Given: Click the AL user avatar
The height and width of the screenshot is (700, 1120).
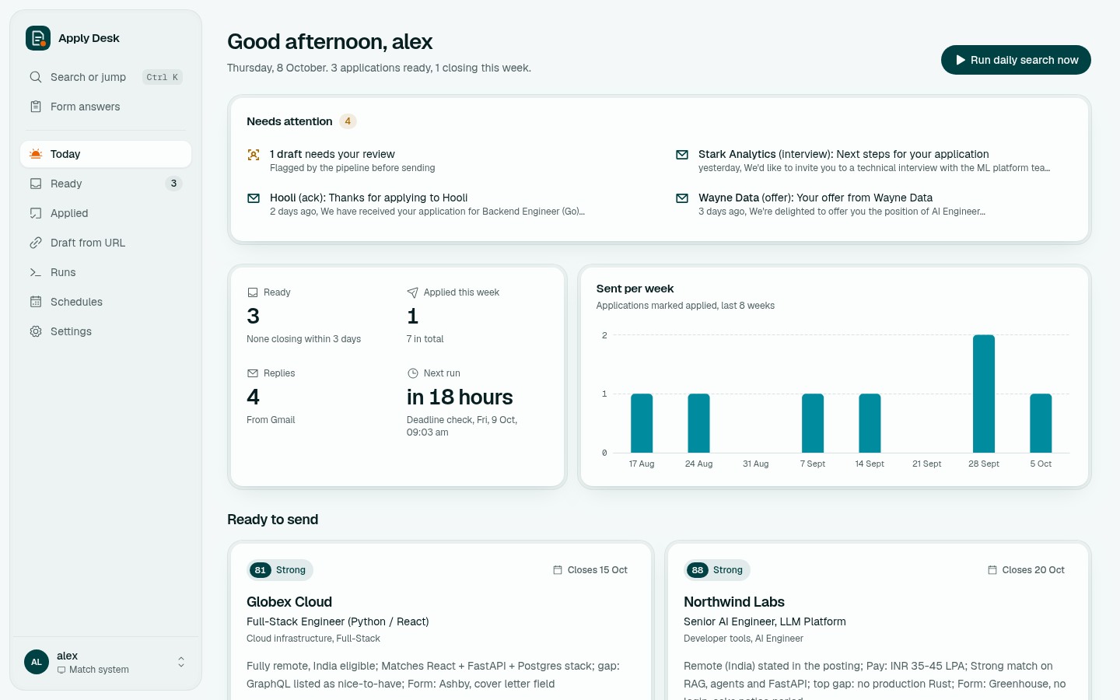Looking at the screenshot, I should 37,662.
